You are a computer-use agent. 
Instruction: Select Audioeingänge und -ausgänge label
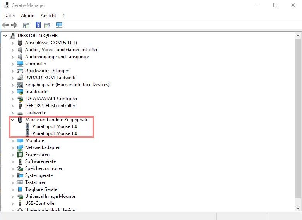point(57,57)
